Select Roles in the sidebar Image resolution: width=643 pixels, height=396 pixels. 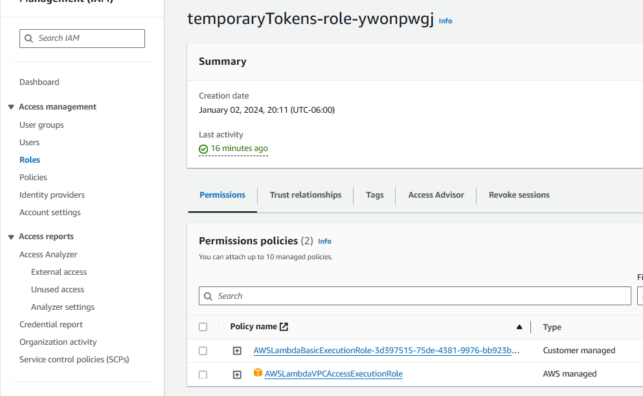coord(30,160)
